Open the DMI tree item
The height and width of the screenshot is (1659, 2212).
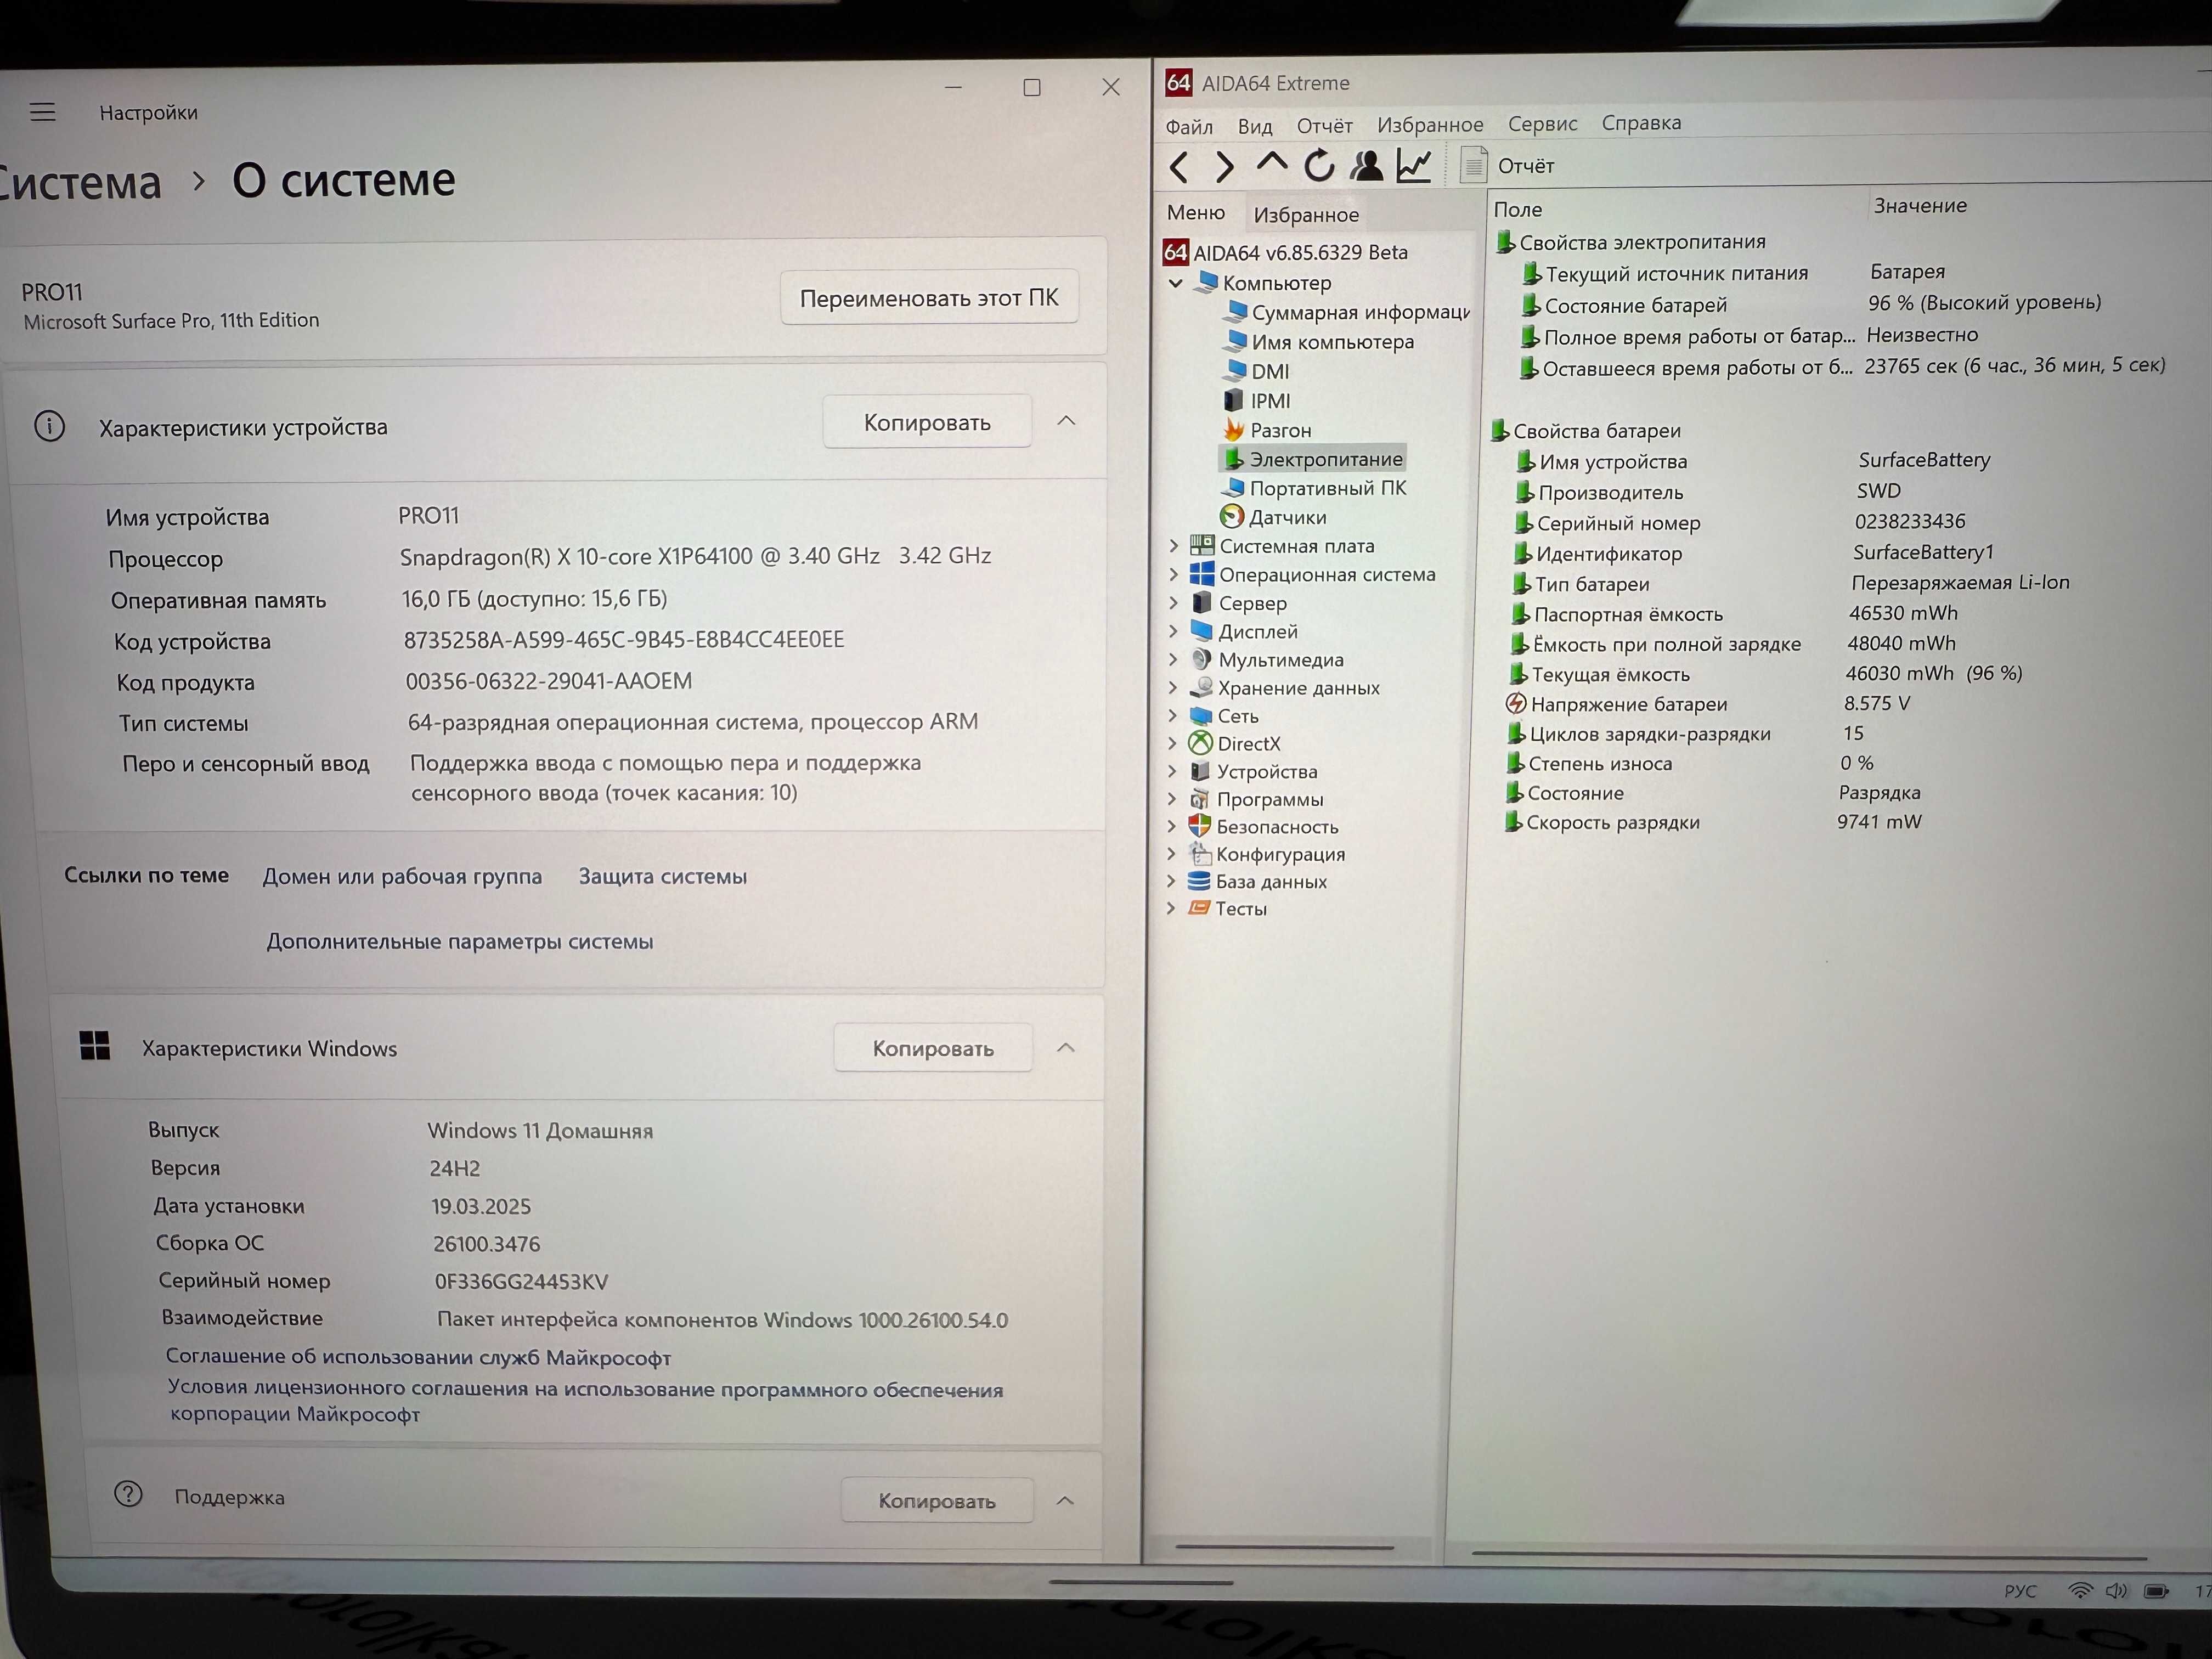(x=1255, y=371)
